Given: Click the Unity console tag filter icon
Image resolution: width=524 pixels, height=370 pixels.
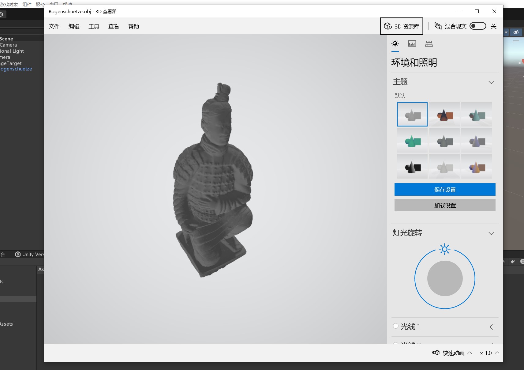Looking at the screenshot, I should coord(513,261).
